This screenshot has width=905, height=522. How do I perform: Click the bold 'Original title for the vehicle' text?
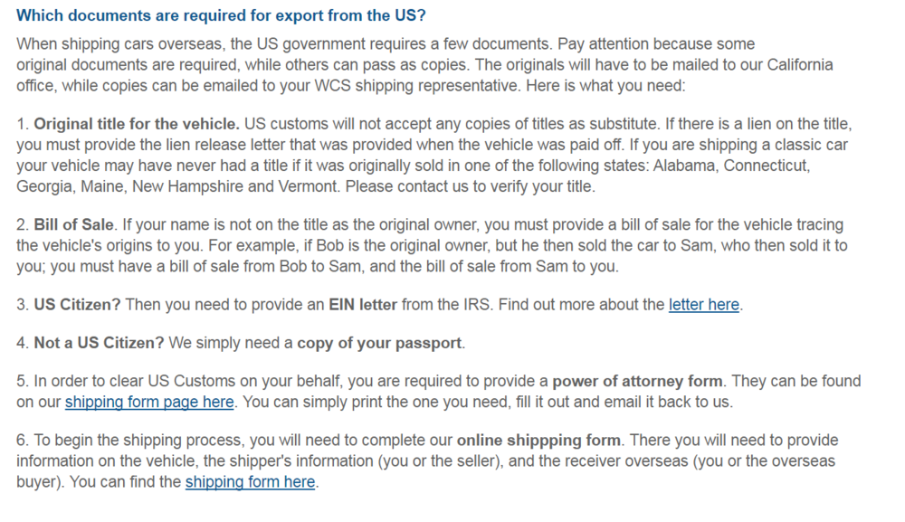[137, 124]
